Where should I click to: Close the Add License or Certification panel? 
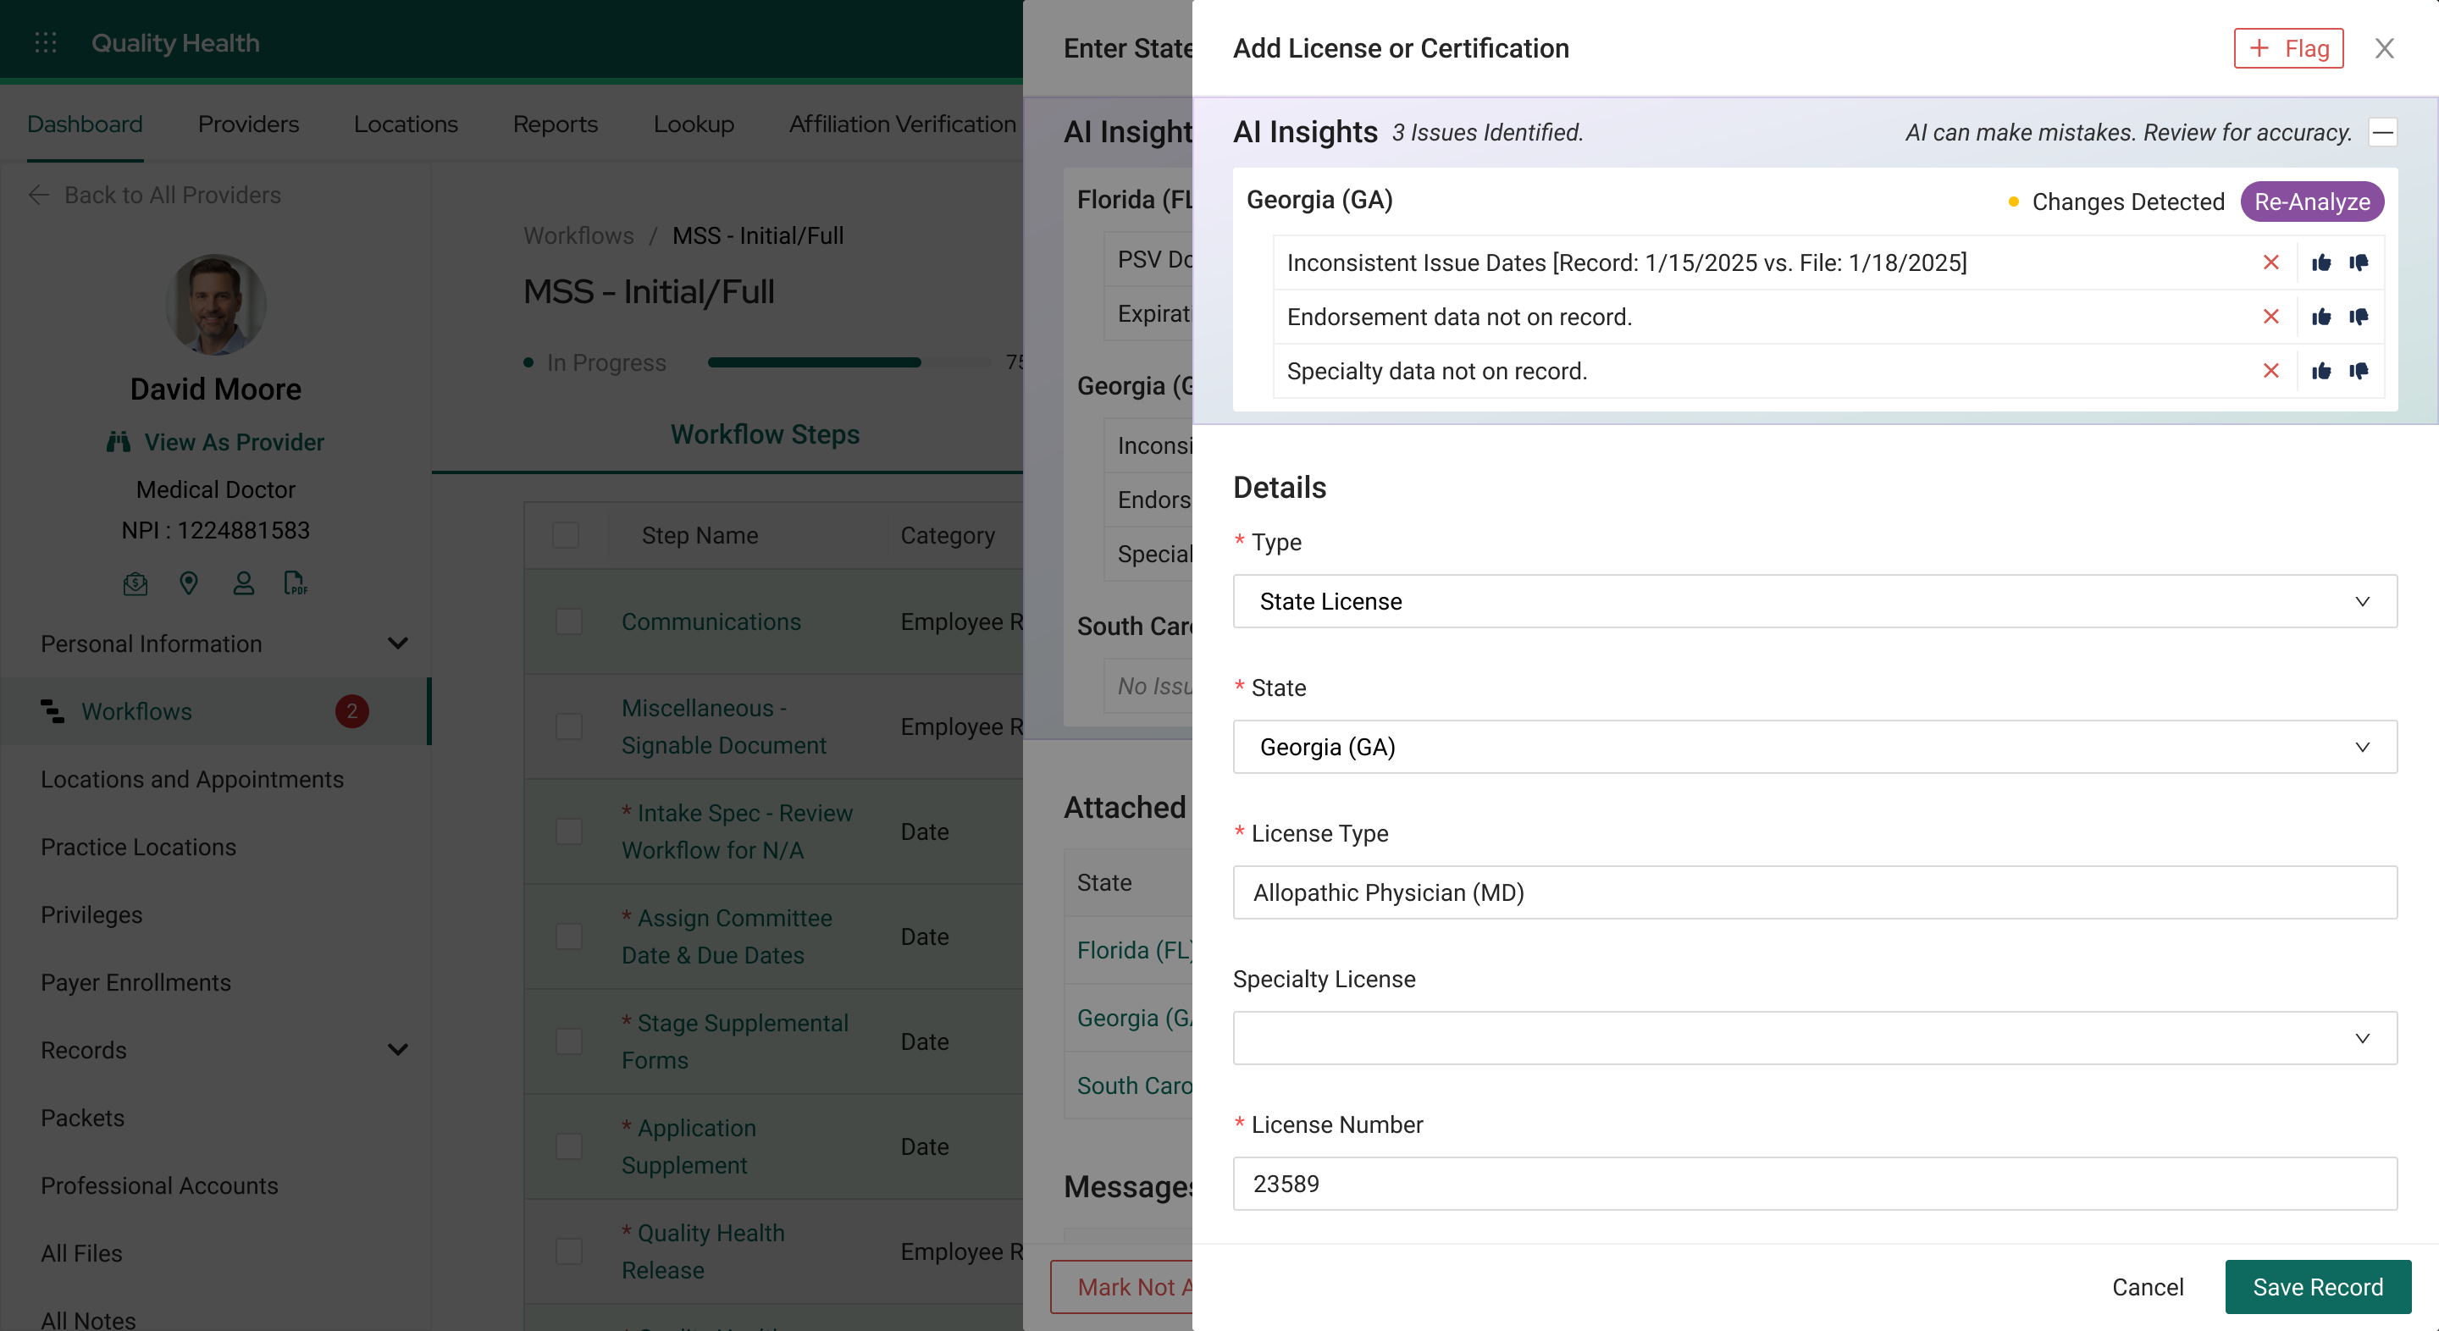[x=2384, y=48]
